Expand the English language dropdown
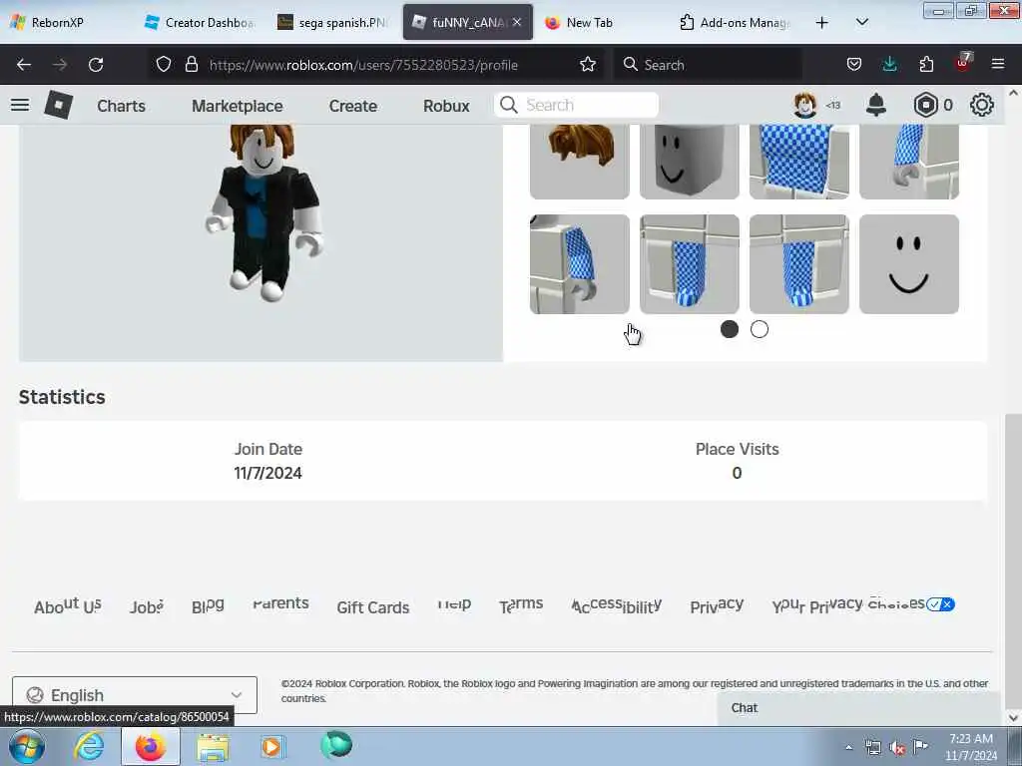This screenshot has height=766, width=1022. pyautogui.click(x=135, y=695)
